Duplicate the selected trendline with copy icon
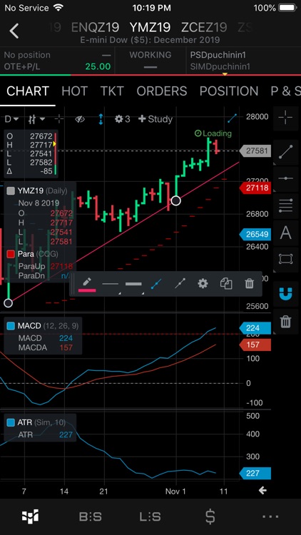 [x=226, y=283]
